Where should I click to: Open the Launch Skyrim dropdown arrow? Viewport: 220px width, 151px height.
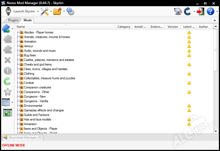[38, 12]
